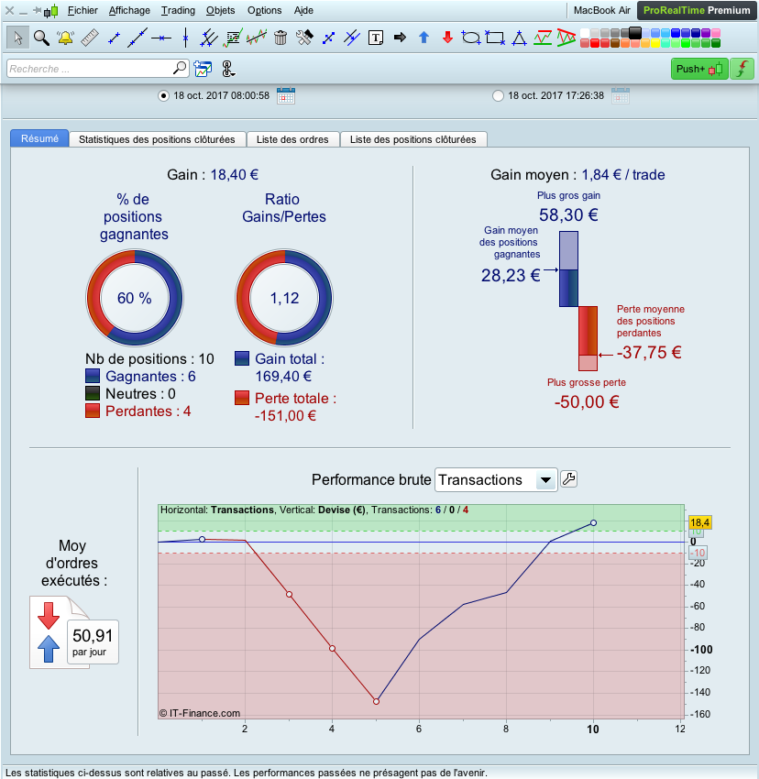
Task: Click the yellow 18,4 price label
Action: click(699, 522)
